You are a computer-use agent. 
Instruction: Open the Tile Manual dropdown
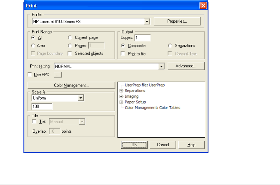pyautogui.click(x=82, y=122)
